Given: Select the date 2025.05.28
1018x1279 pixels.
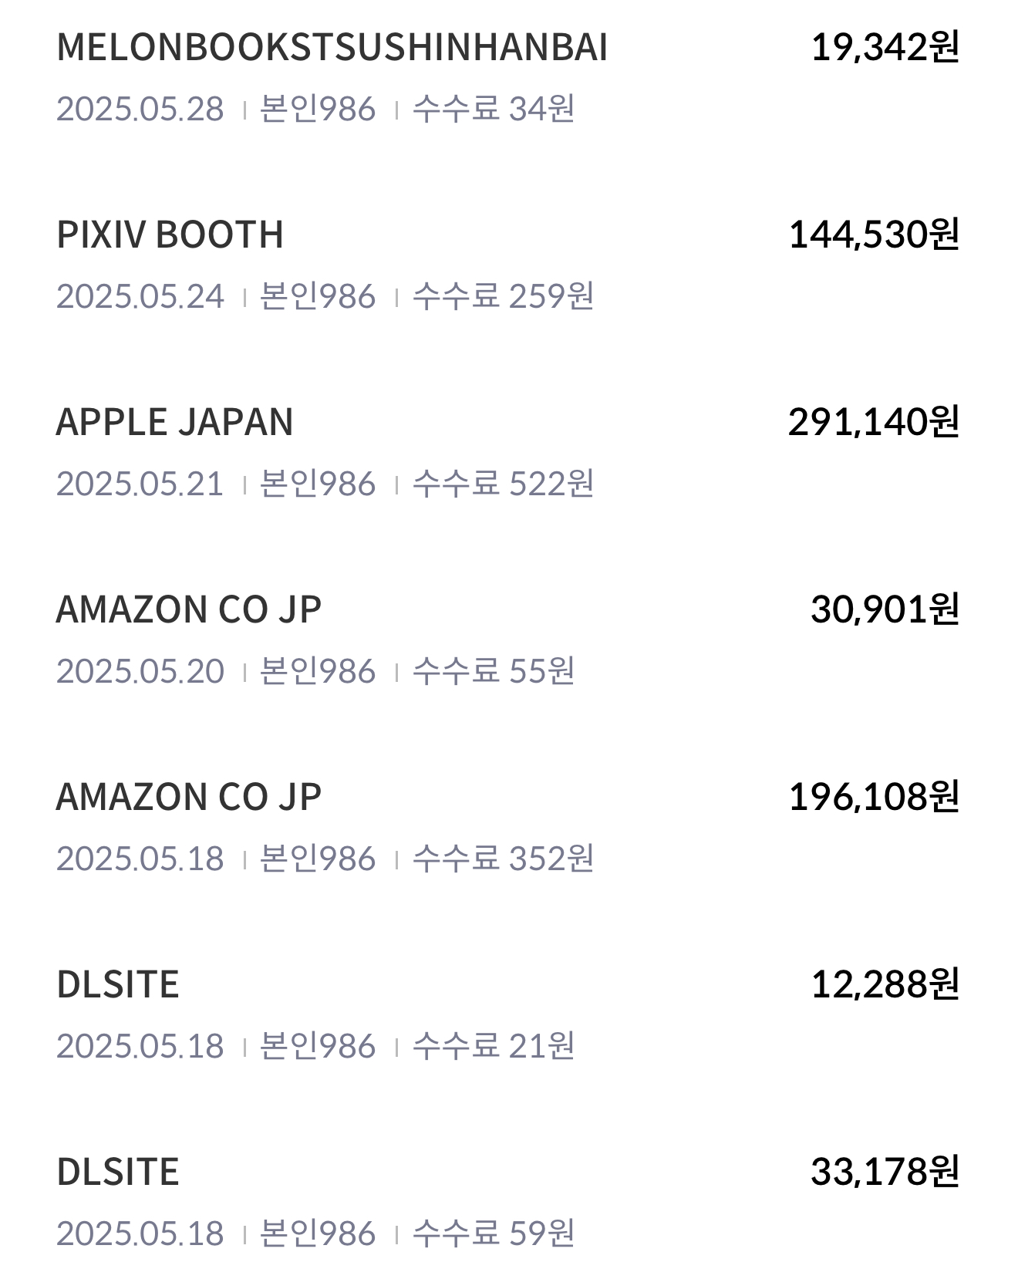Looking at the screenshot, I should click(140, 109).
